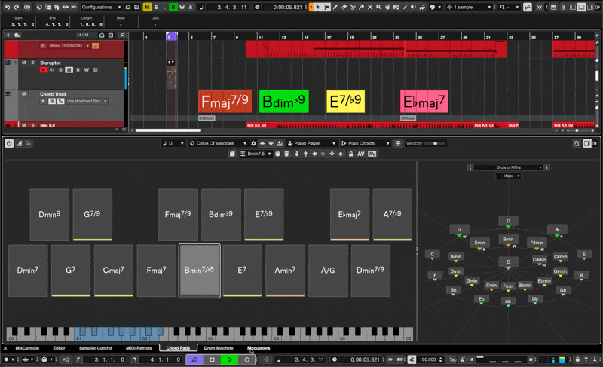Open the Piano Player dropdown

(312, 143)
